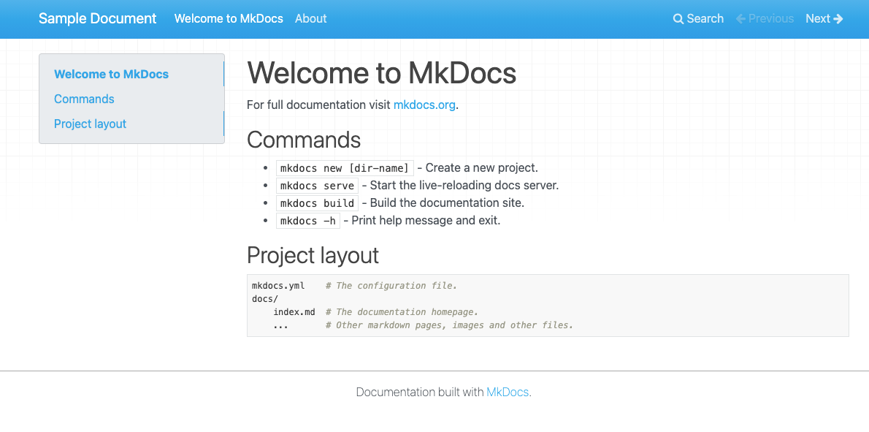Jump to Commands section in sidebar
The image size is (869, 432).
point(84,99)
